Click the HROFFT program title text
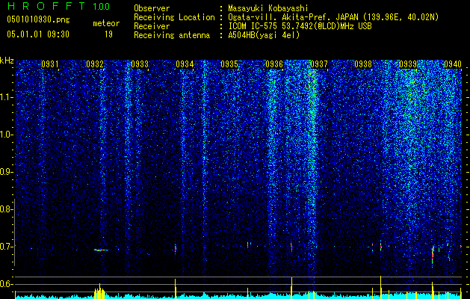The width and height of the screenshot is (470, 299). point(46,6)
